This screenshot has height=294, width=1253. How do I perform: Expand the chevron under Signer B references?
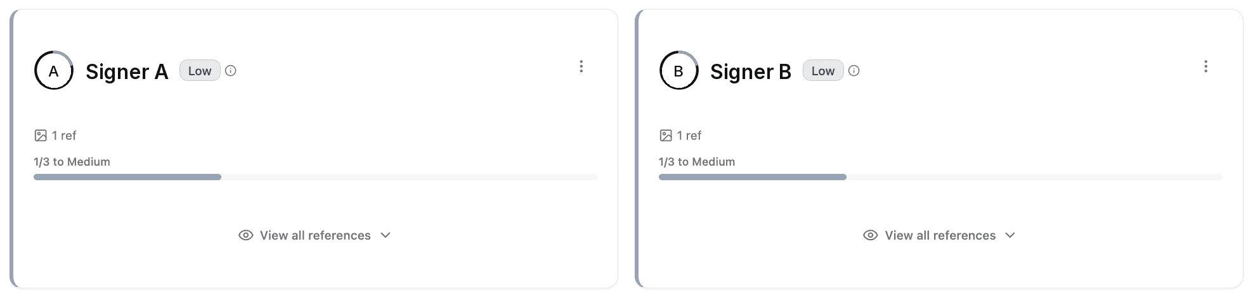coord(1010,235)
